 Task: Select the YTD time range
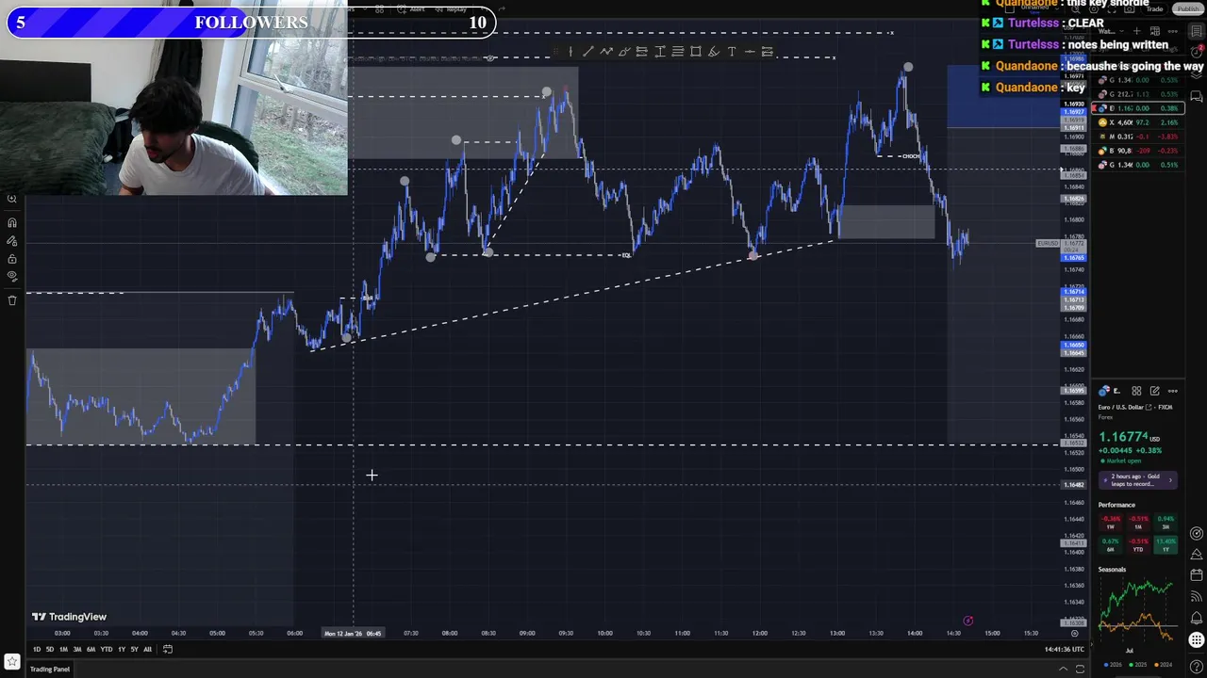coord(107,649)
